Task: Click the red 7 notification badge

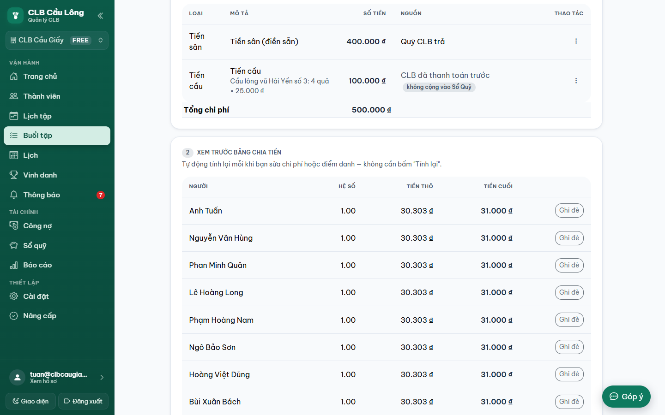Action: tap(101, 195)
